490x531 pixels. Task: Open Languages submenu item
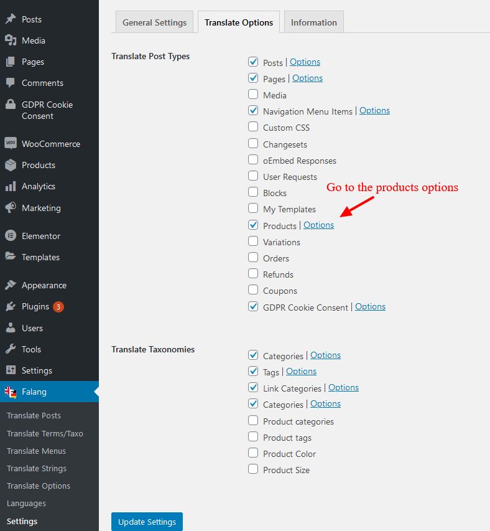[26, 504]
